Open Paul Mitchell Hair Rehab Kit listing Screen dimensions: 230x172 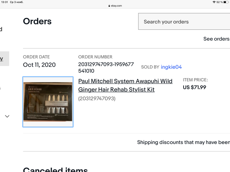click(x=125, y=85)
